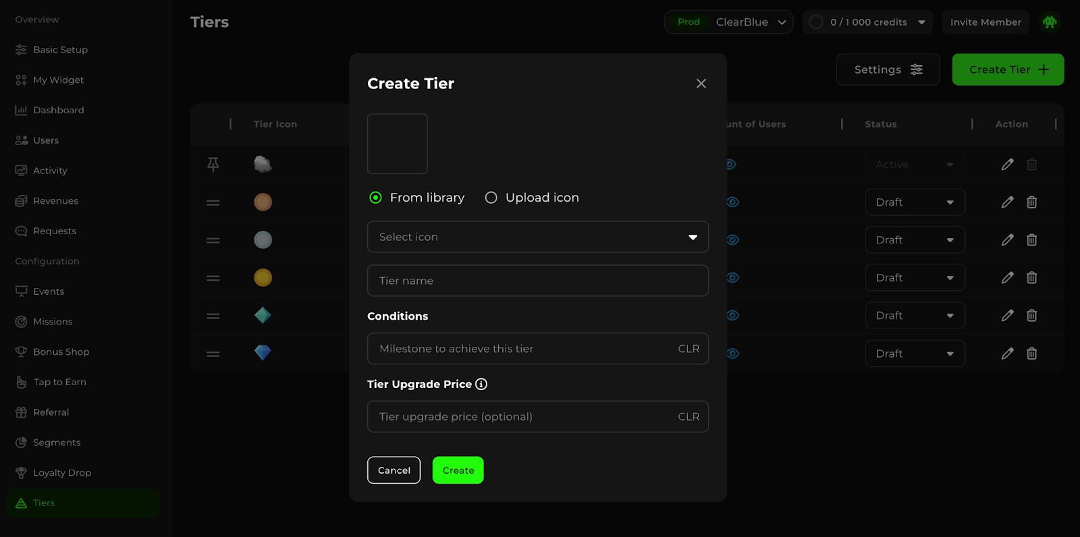Click the trash icon in the silver tier row
1080x537 pixels.
click(1031, 240)
